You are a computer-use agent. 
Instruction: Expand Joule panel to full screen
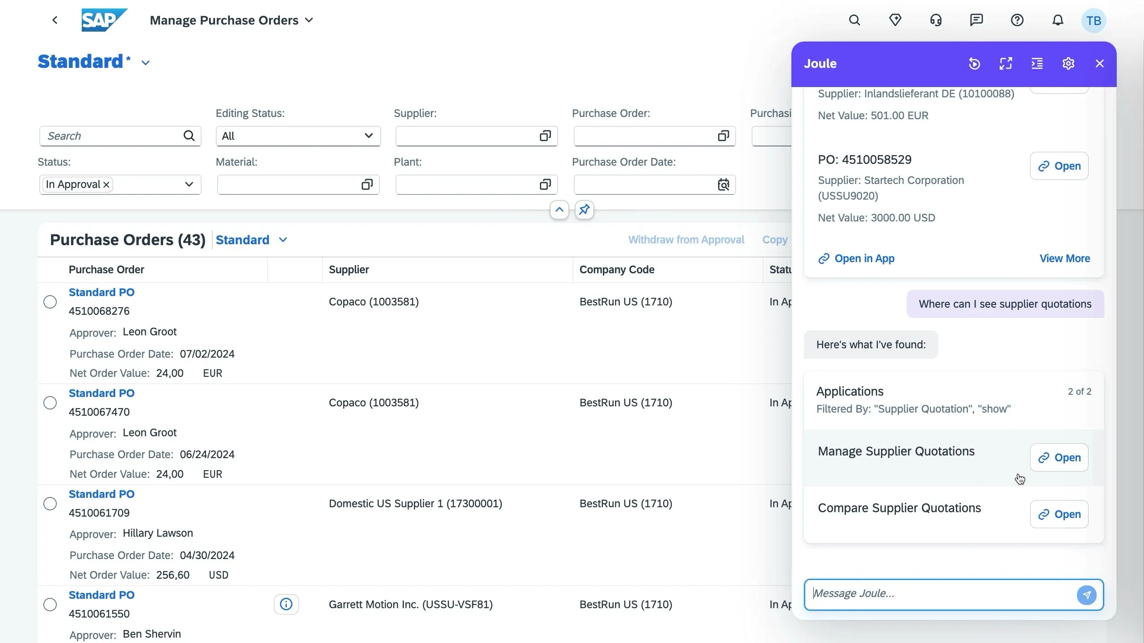[1005, 63]
